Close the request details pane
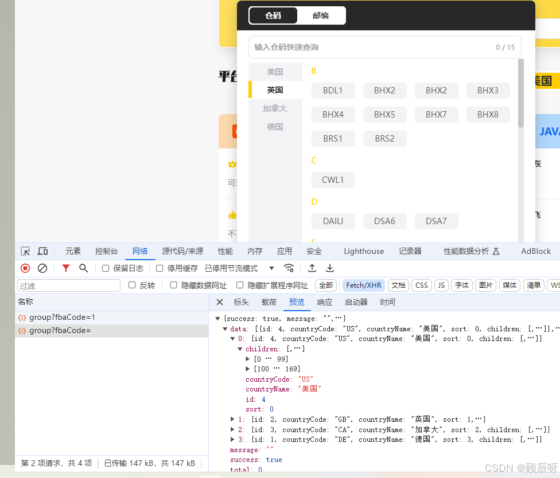The width and height of the screenshot is (560, 478). (220, 302)
